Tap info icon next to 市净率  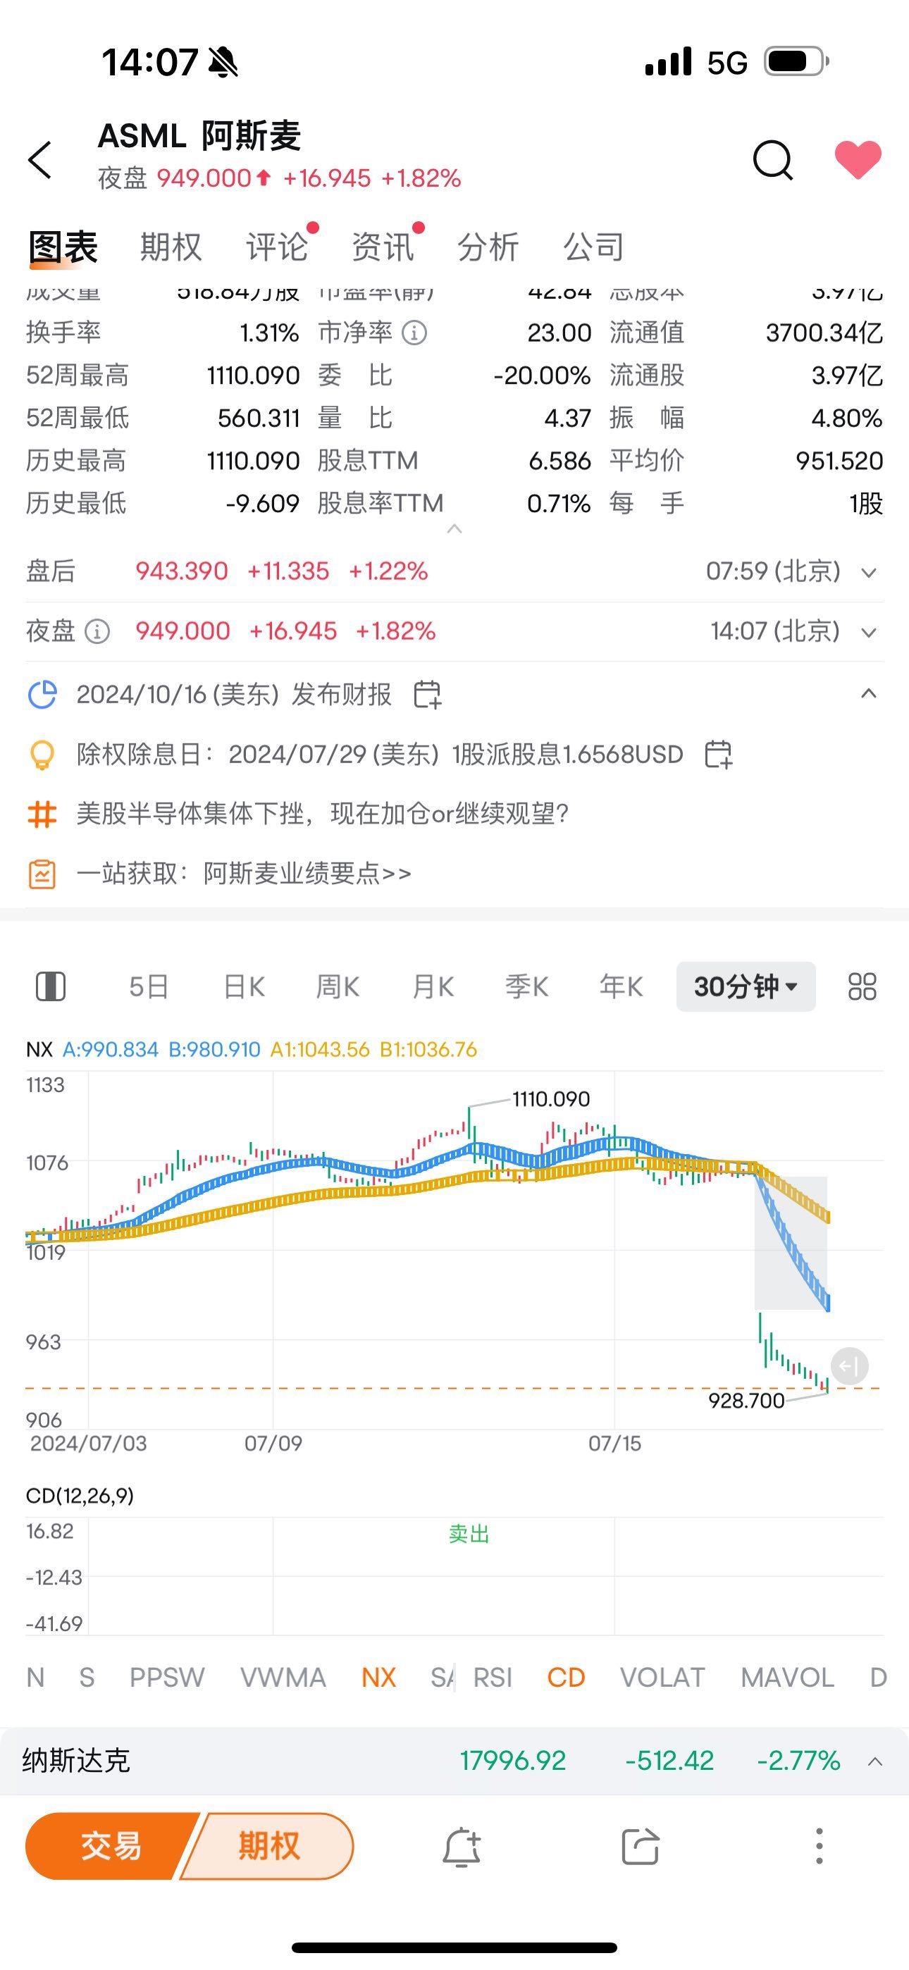pos(415,333)
